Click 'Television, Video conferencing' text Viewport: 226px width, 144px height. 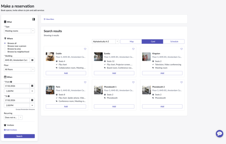(168, 64)
